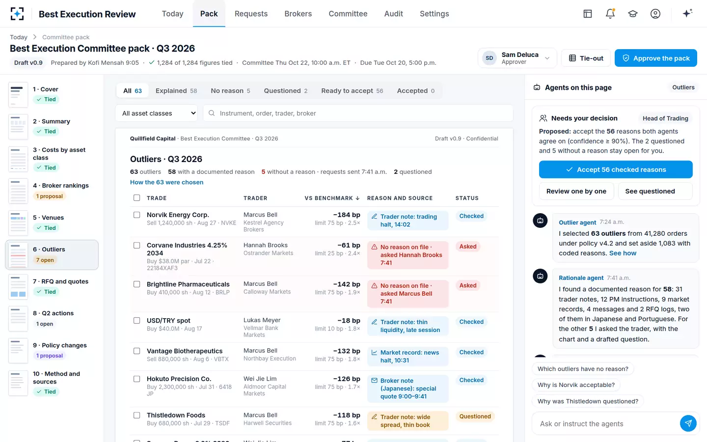
Task: Select suggestion Why is Norvik acceptable?
Action: point(576,385)
